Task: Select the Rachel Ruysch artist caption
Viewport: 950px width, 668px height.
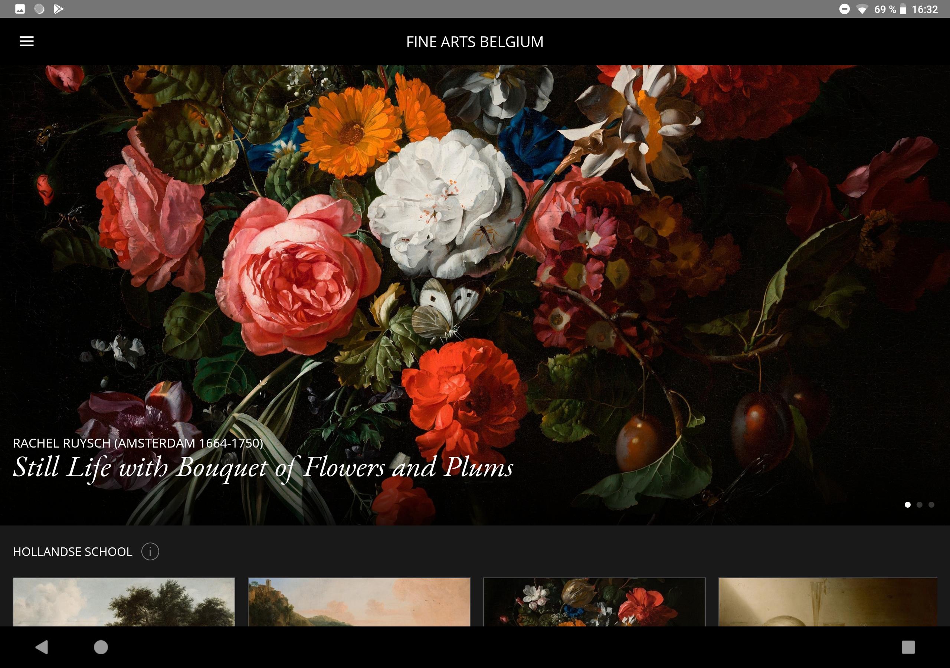Action: coord(138,443)
